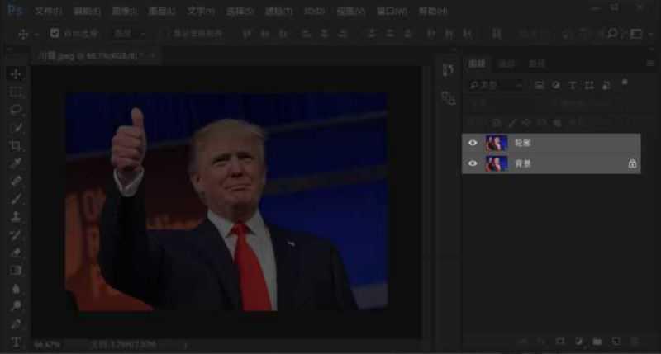Toggle lock transparent pixels icon
The height and width of the screenshot is (354, 661).
tap(497, 122)
